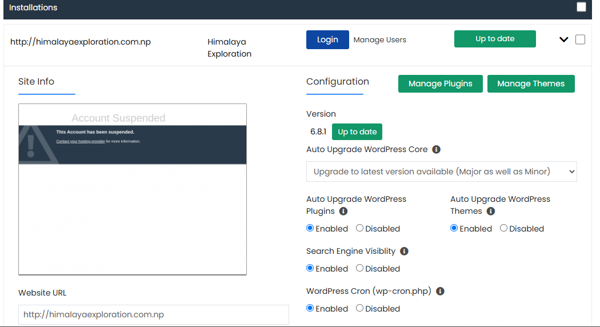Tick the select-all checkbox in Installations header
The width and height of the screenshot is (600, 327).
tap(581, 7)
